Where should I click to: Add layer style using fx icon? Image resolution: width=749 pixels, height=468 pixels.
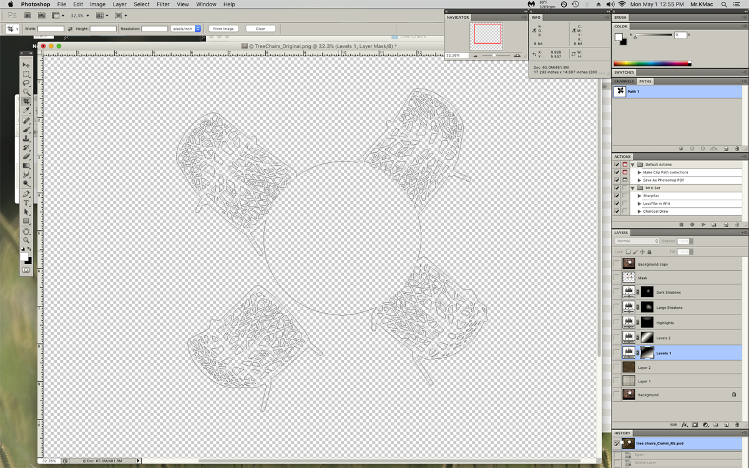pos(684,425)
